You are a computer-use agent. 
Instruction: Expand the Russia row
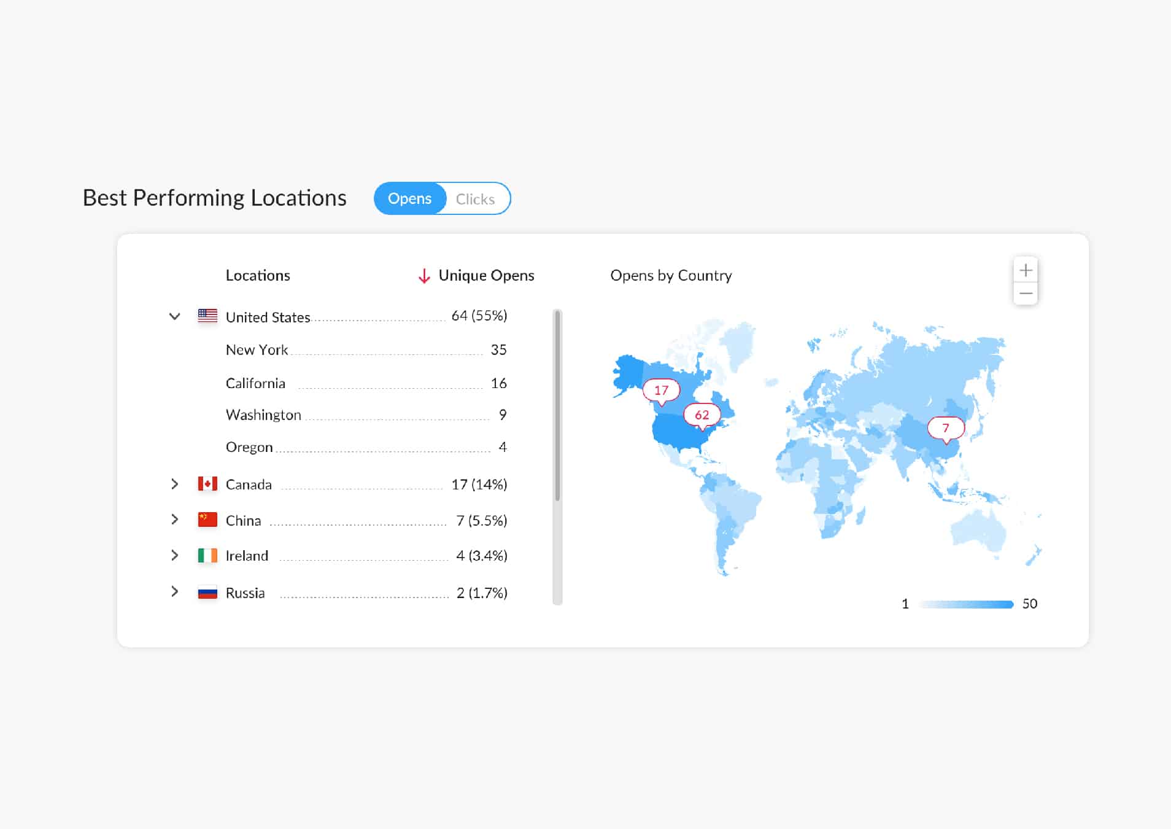coord(174,591)
